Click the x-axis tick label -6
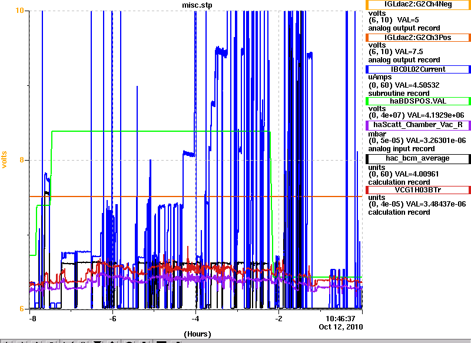The height and width of the screenshot is (343, 471). click(x=112, y=319)
